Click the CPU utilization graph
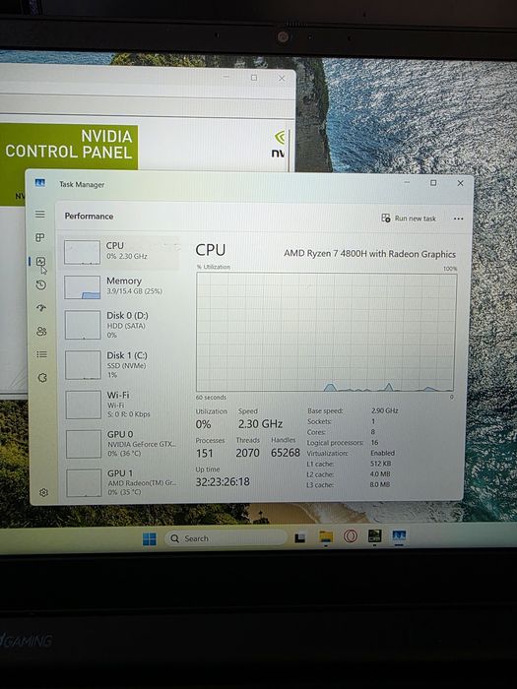The width and height of the screenshot is (517, 689). click(326, 332)
